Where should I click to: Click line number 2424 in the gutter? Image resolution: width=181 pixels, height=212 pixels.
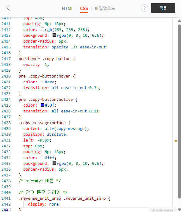(x=6, y=100)
